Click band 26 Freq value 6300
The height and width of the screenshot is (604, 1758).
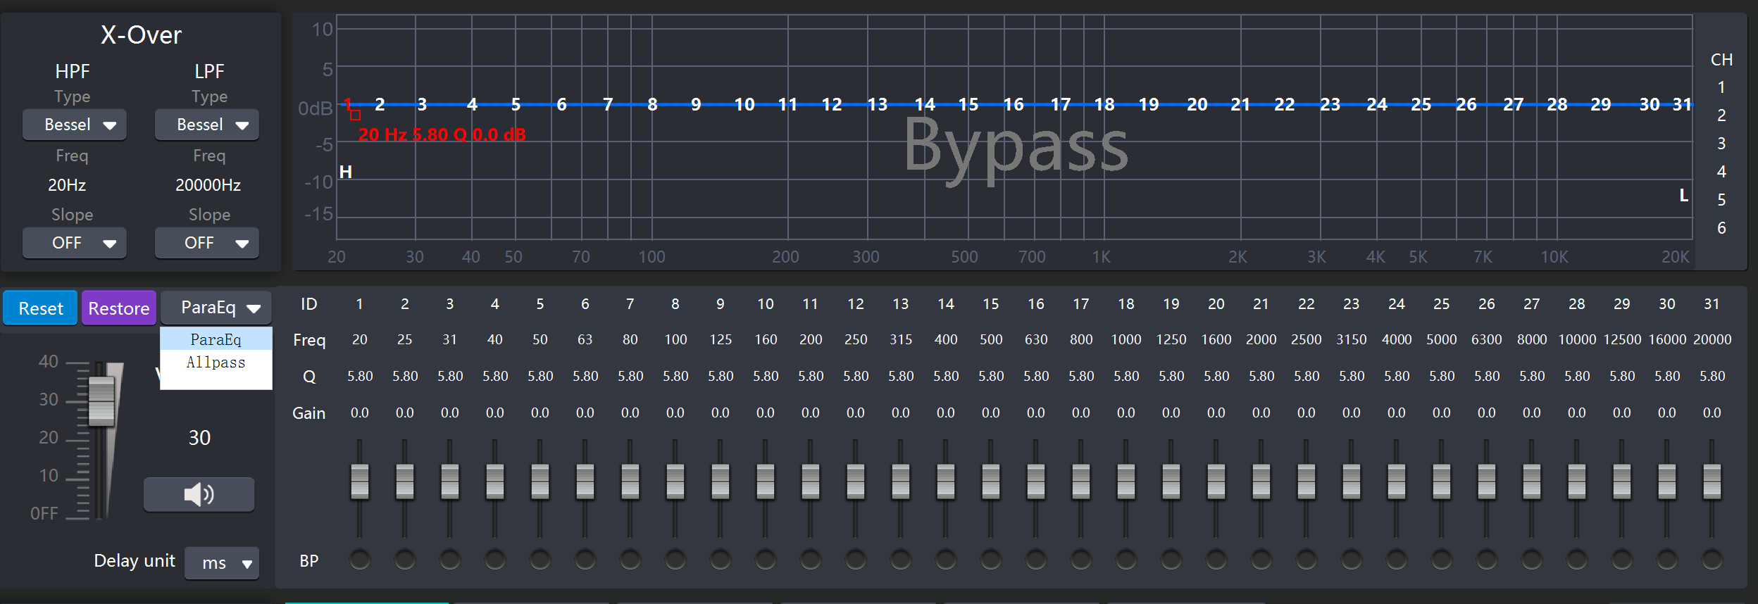point(1486,339)
